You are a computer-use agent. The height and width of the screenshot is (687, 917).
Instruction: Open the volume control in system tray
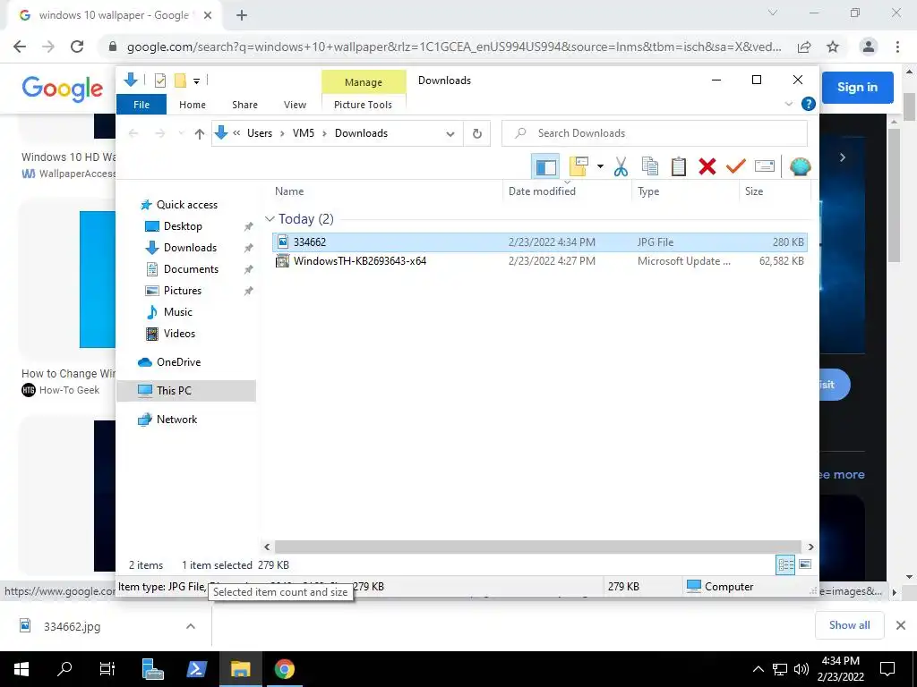pos(801,669)
